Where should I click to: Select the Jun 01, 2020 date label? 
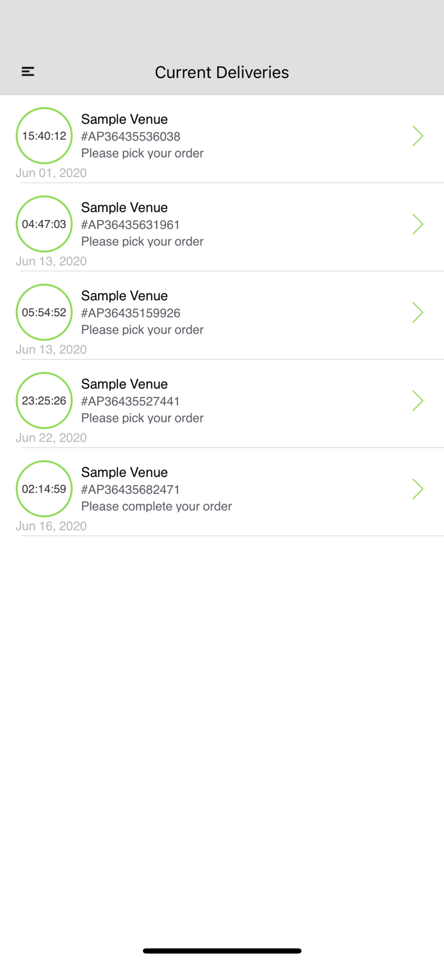coord(51,173)
